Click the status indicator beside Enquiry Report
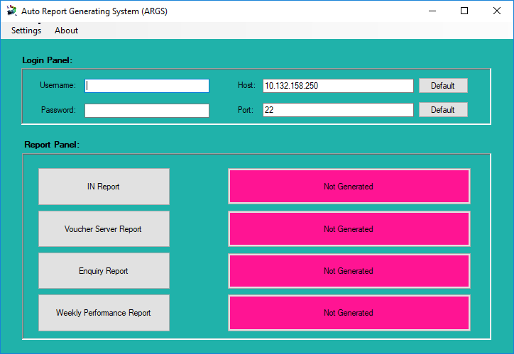Image resolution: width=514 pixels, height=354 pixels. pyautogui.click(x=349, y=271)
